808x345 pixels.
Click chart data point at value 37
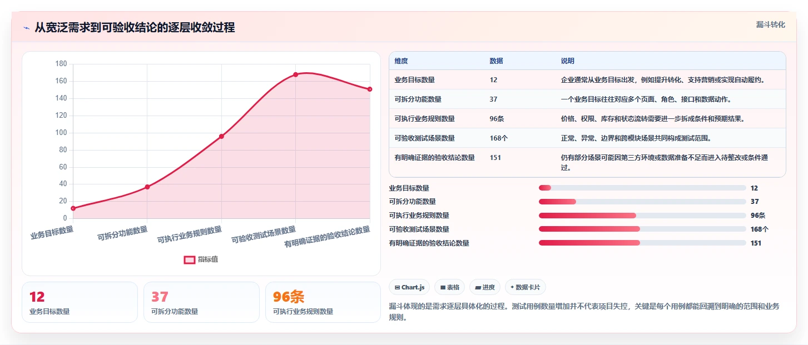[x=147, y=187]
